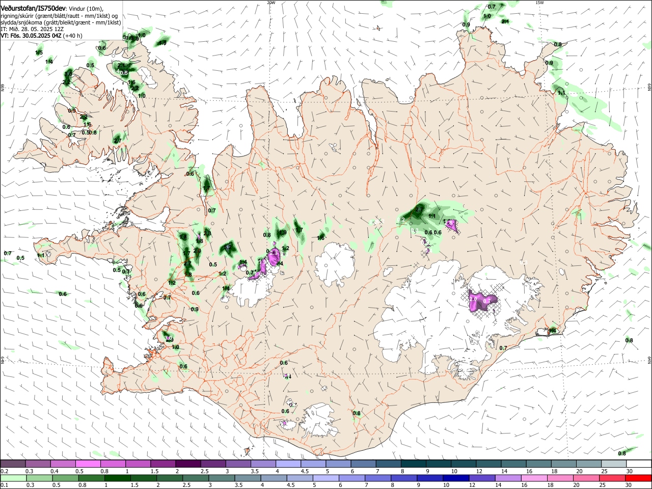This screenshot has height=489, width=652.
Task: Pick the orchid 0.4–0.5 snow swatch
Action: (63, 464)
